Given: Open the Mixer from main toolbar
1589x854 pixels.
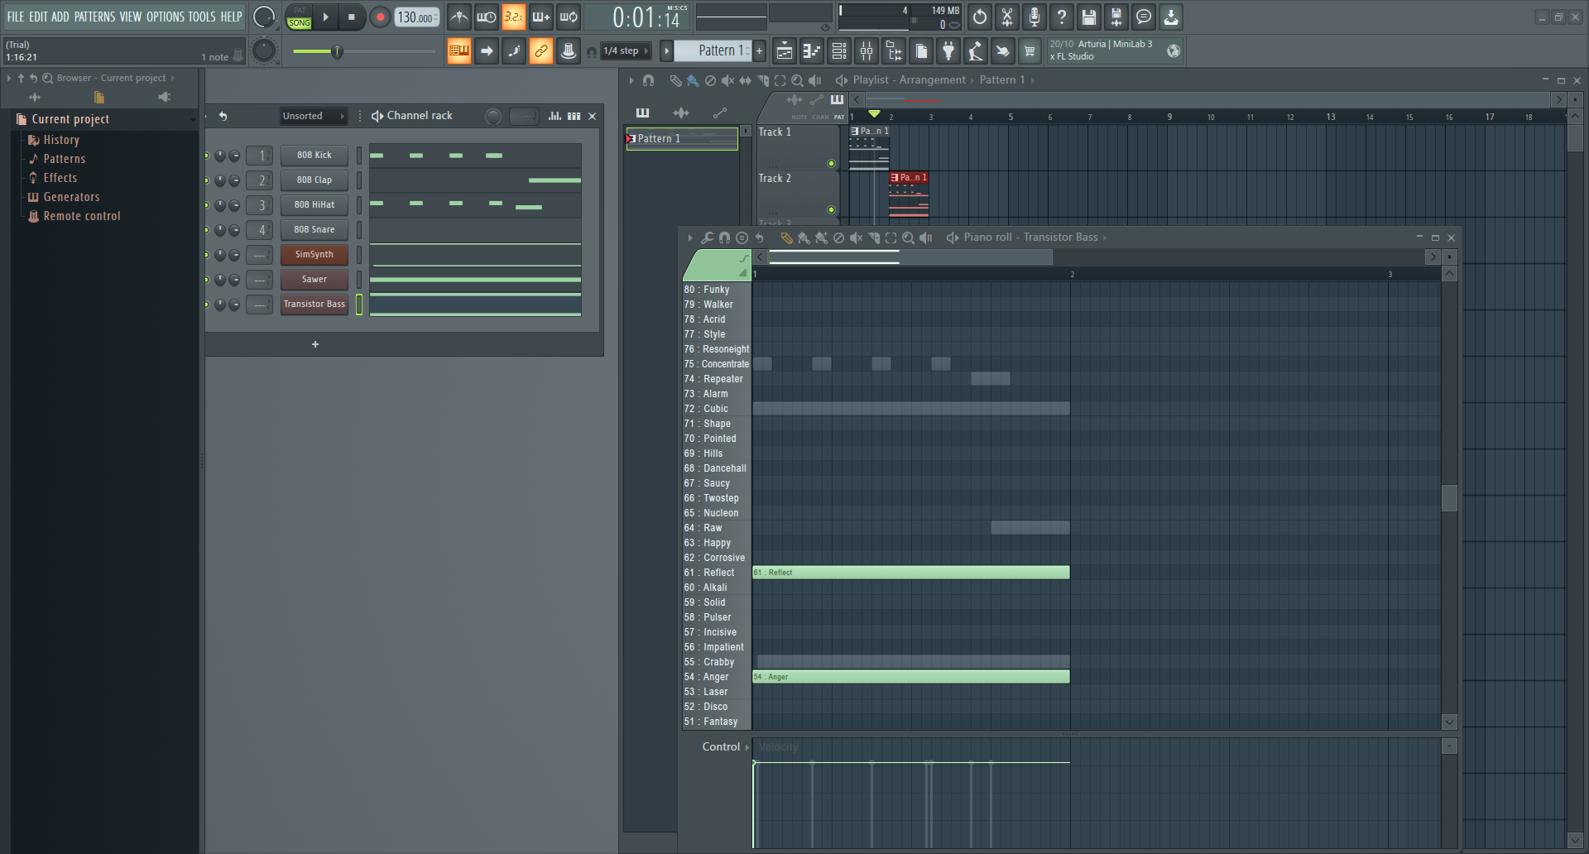Looking at the screenshot, I should 867,51.
